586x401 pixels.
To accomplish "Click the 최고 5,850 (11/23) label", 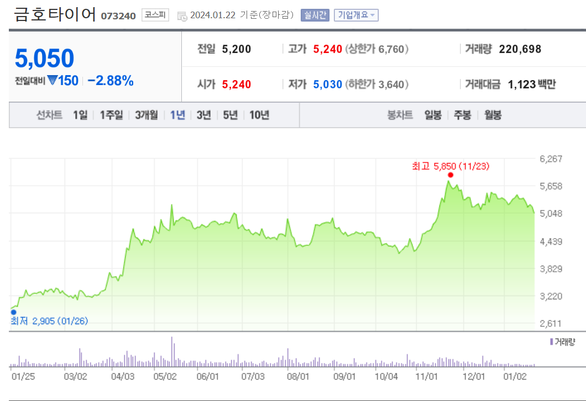I will [x=451, y=166].
